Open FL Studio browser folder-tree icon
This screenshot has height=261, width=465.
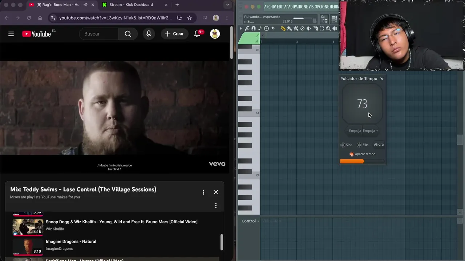324,19
